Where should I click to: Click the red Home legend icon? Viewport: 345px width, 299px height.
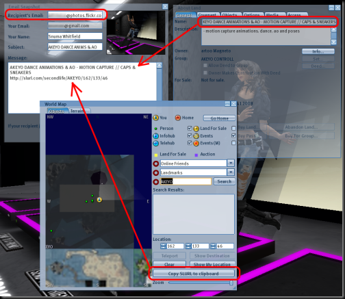[178, 118]
